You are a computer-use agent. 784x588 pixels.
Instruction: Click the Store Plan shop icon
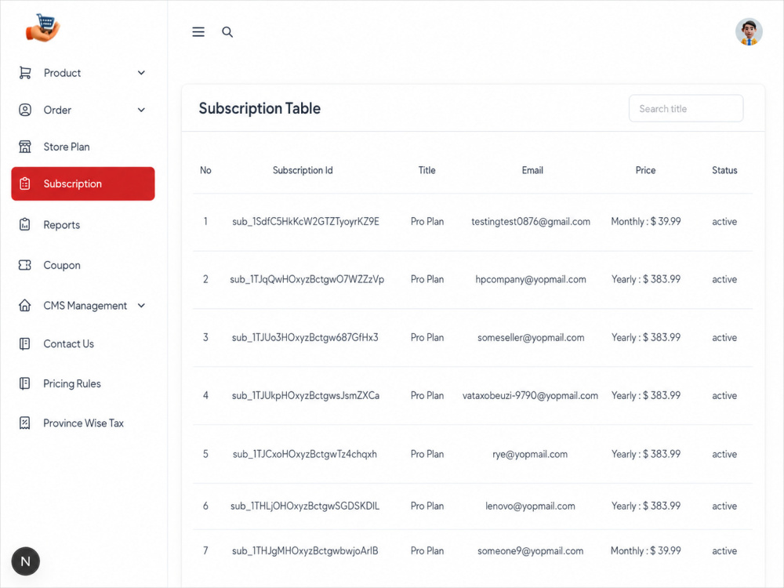tap(25, 147)
